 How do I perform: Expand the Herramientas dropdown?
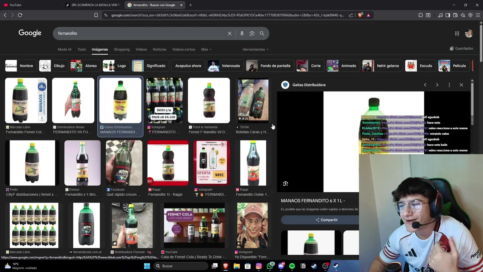255,49
